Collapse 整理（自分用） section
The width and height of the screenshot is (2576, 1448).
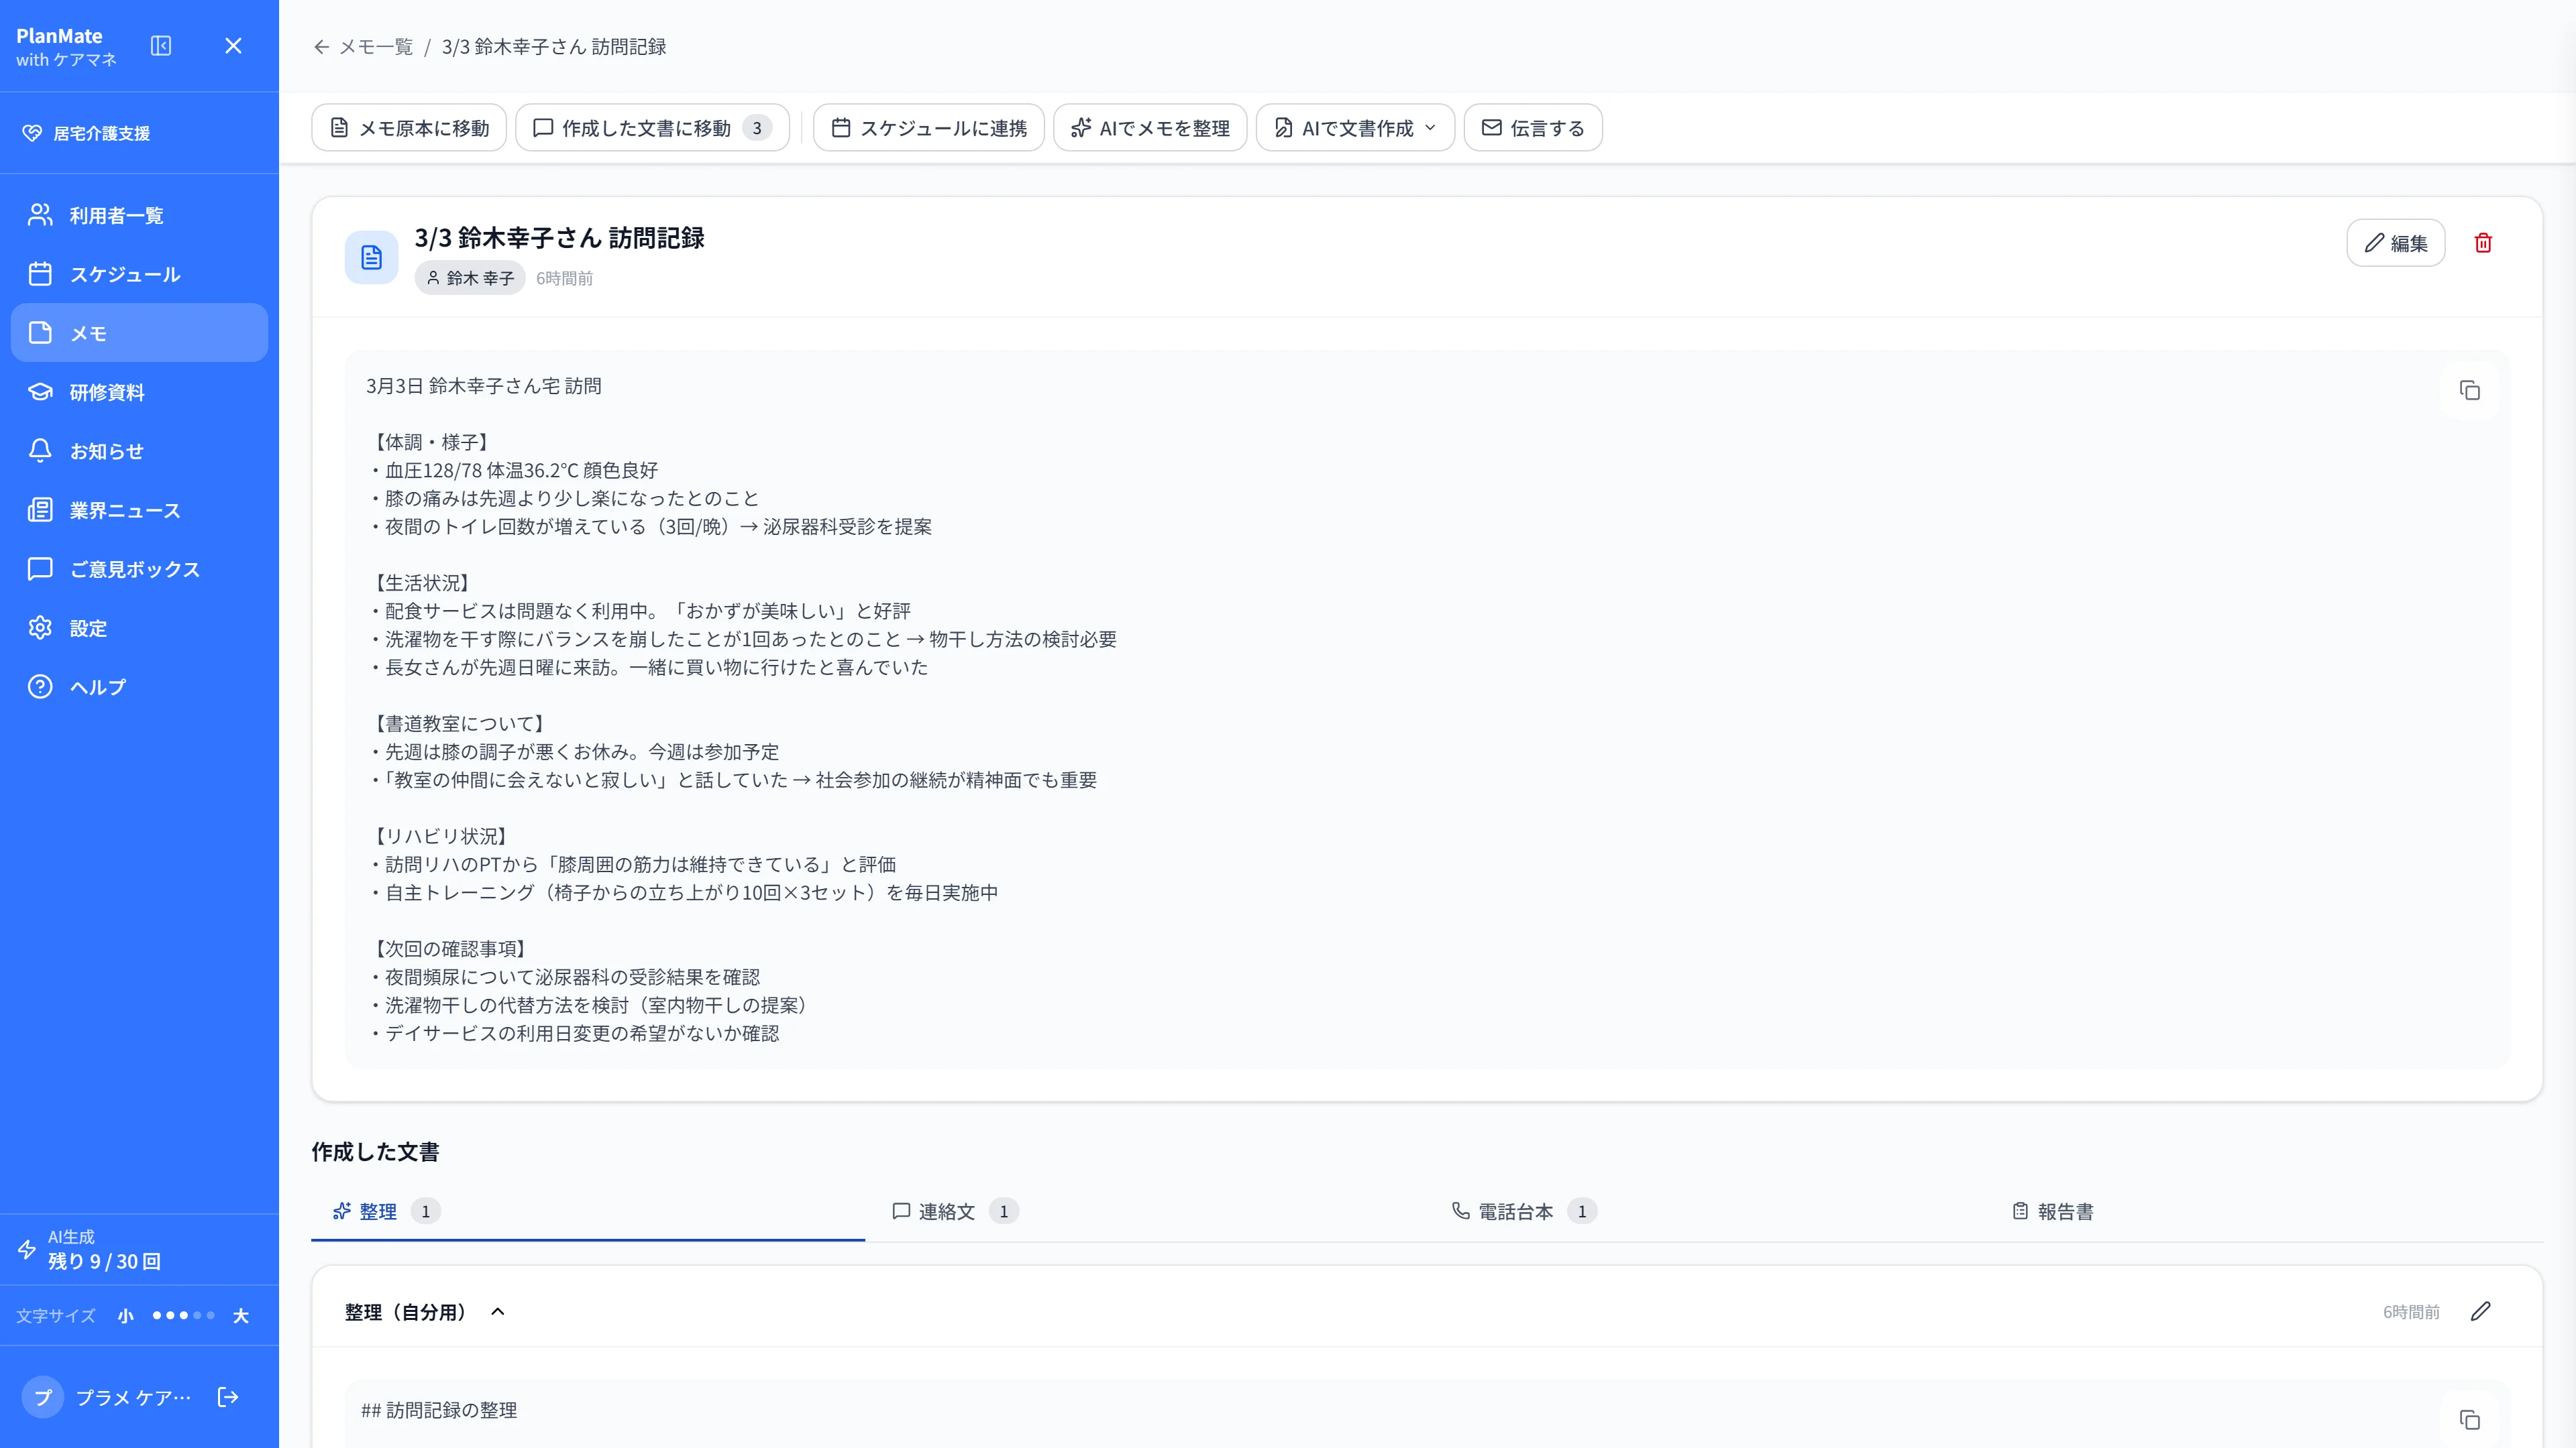coord(497,1312)
